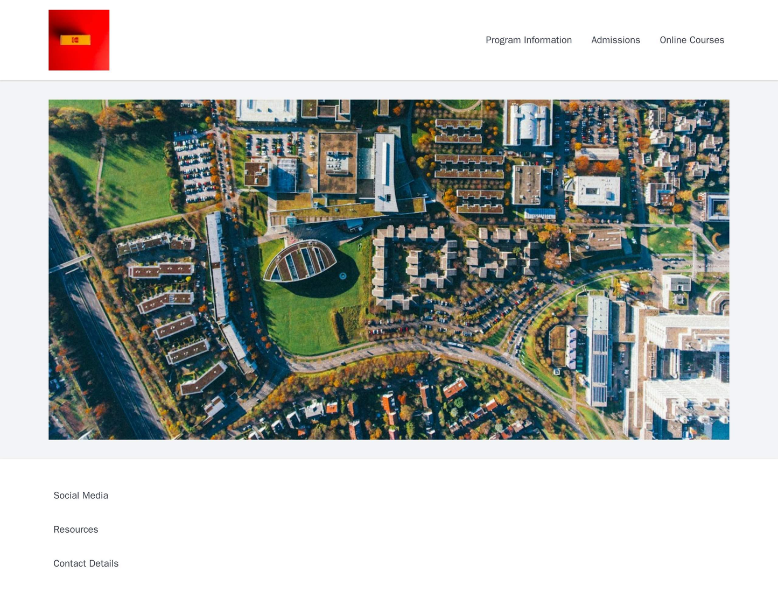Select Program Information in the navigation bar
The height and width of the screenshot is (600, 778).
click(x=529, y=39)
